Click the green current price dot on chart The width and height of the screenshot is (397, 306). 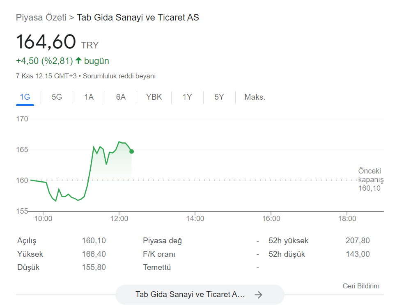[x=132, y=151]
